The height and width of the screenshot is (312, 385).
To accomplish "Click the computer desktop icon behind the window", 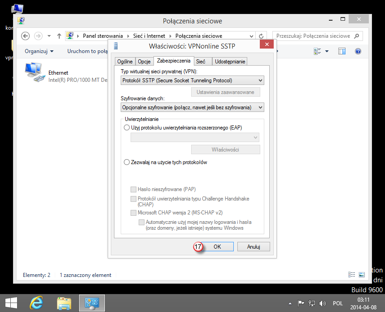I will click(x=17, y=9).
